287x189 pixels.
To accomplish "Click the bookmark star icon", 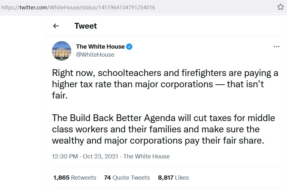I will (x=280, y=7).
